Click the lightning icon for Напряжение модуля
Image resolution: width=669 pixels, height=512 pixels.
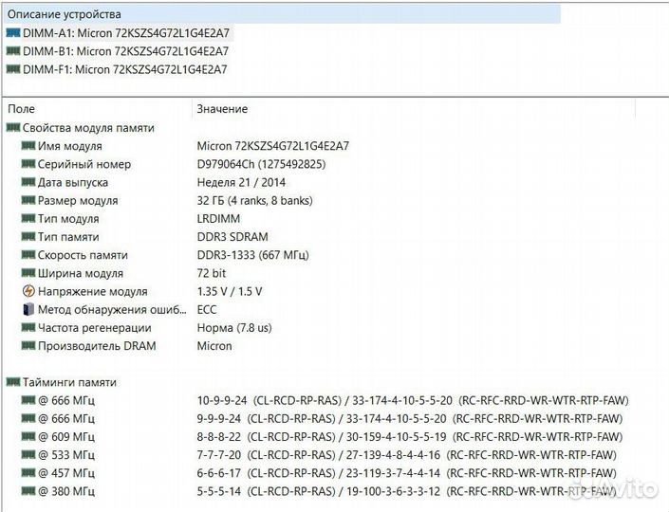coord(28,291)
